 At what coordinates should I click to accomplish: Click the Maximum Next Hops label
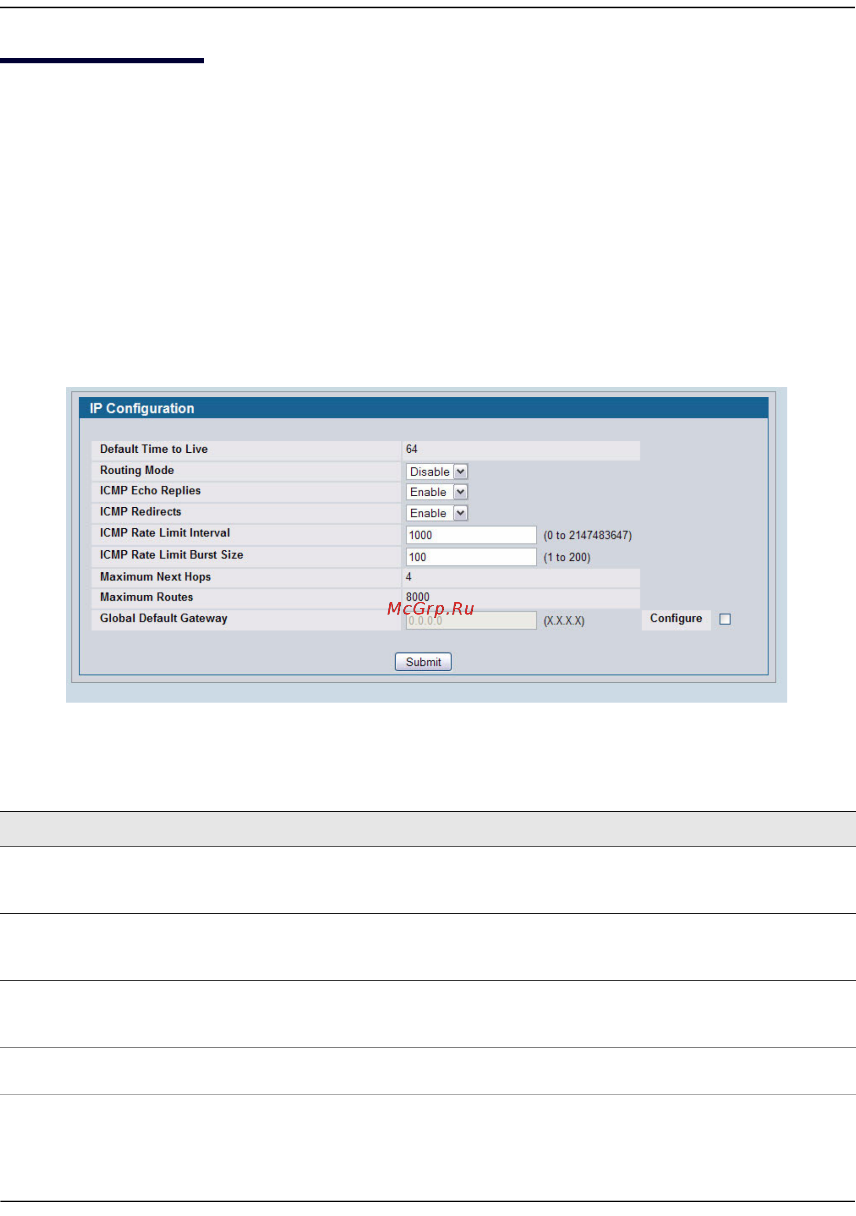(x=156, y=577)
